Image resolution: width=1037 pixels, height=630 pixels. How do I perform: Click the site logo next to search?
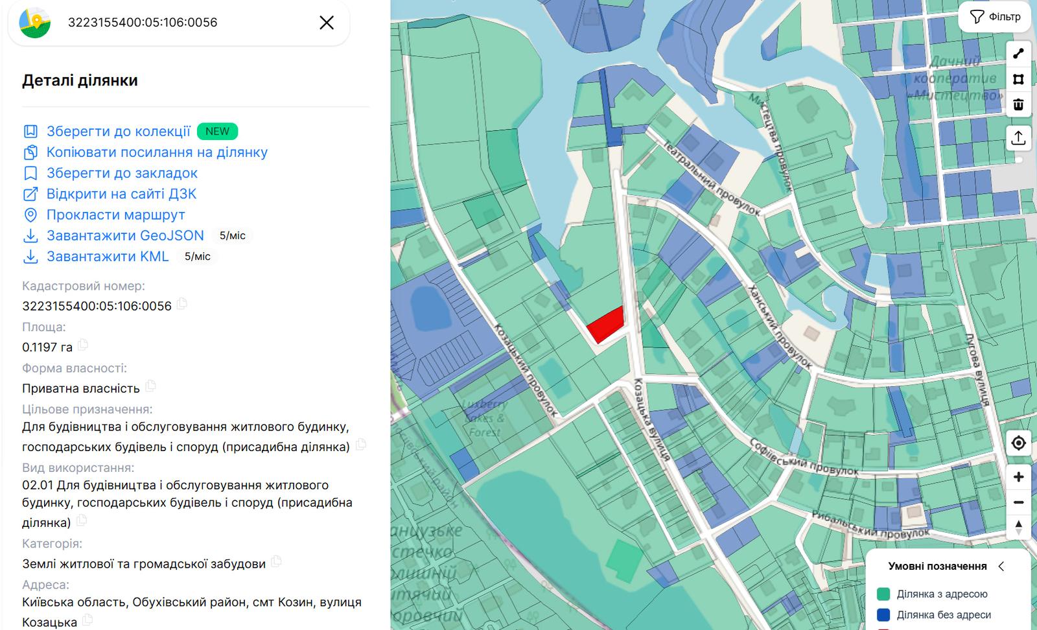pos(35,23)
